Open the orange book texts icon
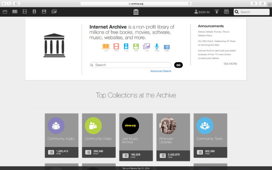 [106, 46]
